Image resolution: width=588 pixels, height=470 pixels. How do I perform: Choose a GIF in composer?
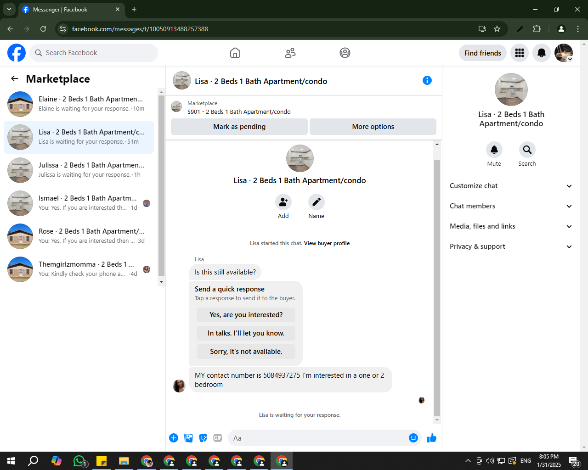coord(218,438)
